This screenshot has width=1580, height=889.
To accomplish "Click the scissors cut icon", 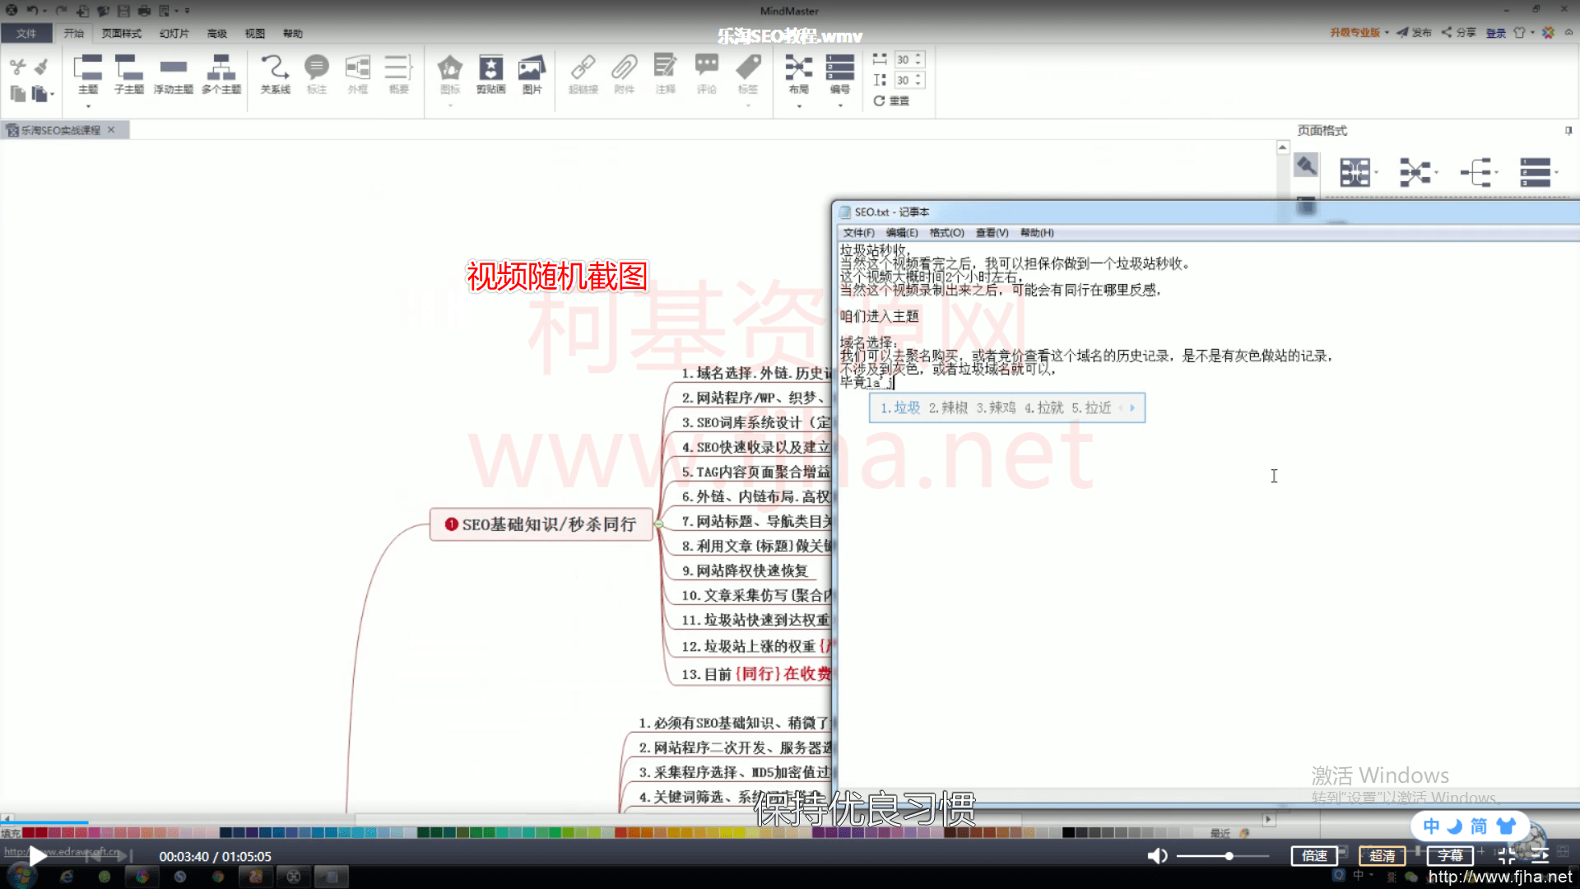I will click(17, 66).
